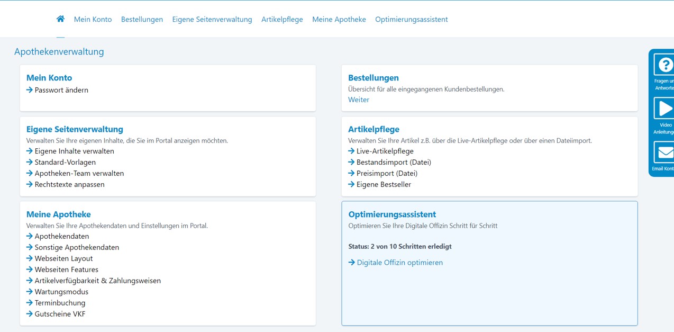Click the arrow icon beside Digitale Offizin optimieren

[352, 263]
